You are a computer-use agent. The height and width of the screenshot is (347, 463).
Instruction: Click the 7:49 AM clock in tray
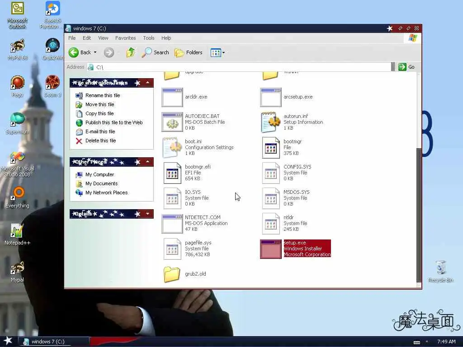tap(446, 342)
